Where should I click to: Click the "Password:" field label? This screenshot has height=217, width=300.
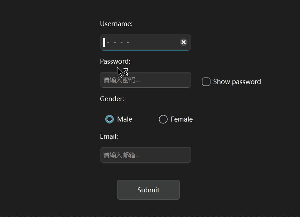115,61
